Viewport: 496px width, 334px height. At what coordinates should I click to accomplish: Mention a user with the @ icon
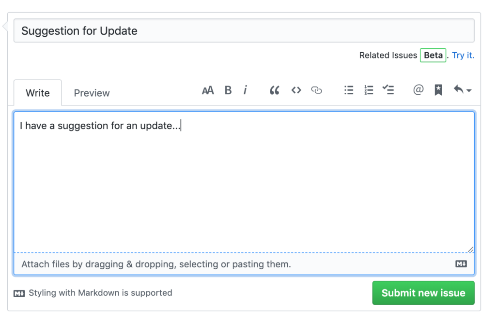tap(418, 90)
